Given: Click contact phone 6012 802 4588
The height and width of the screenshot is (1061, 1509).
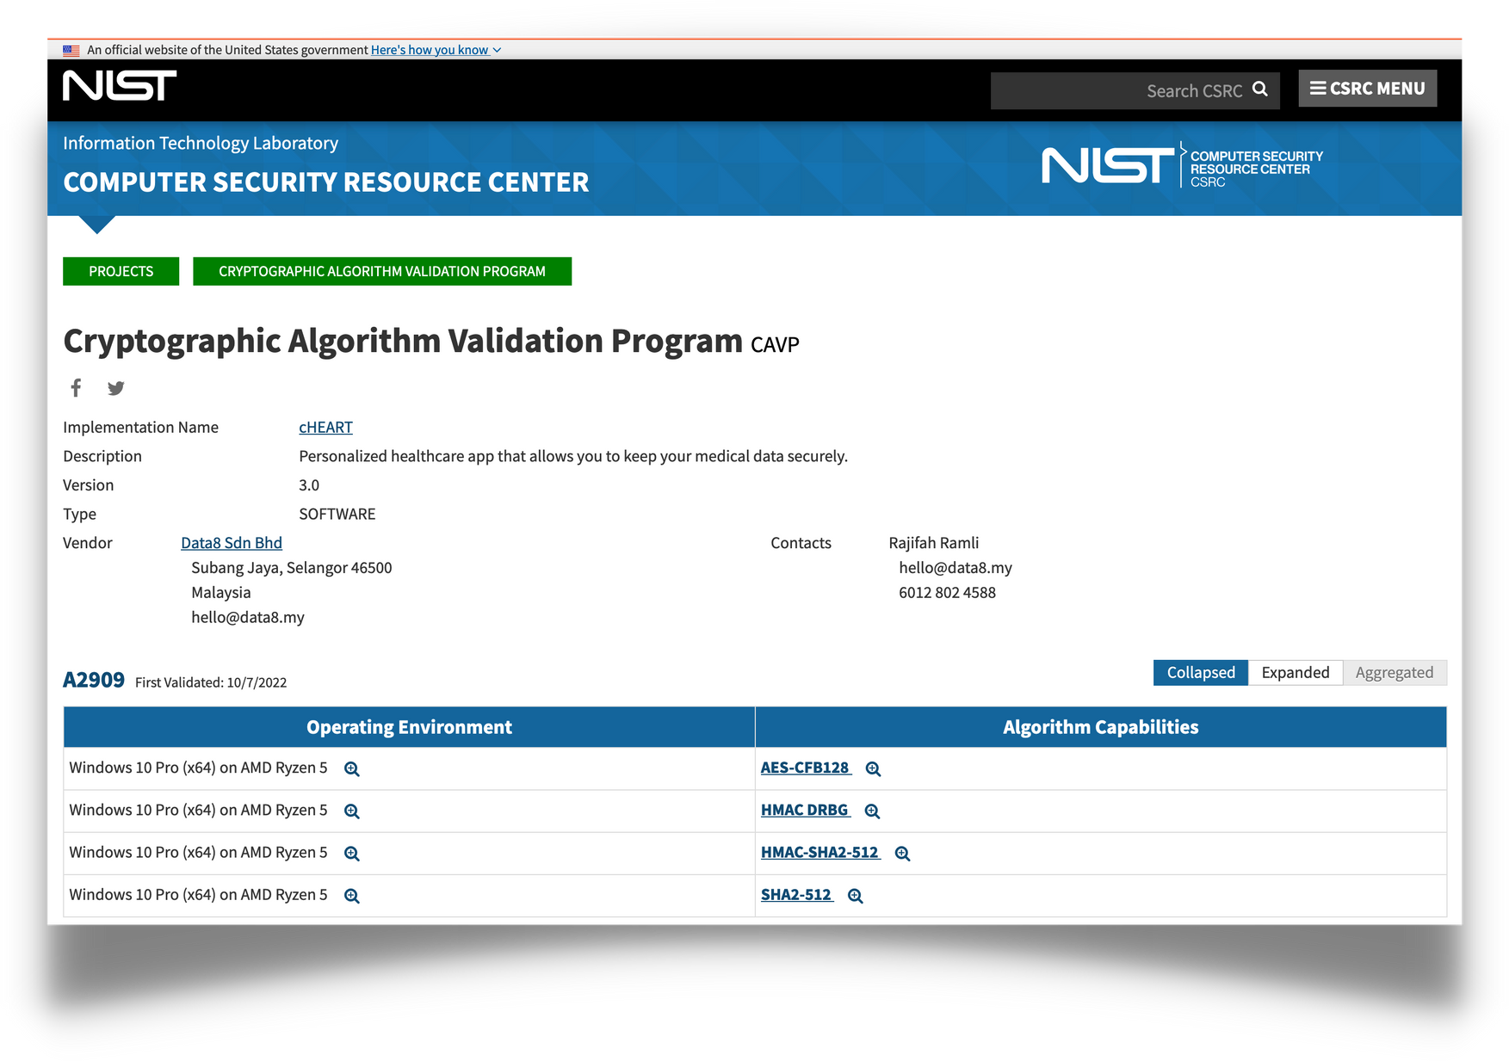Looking at the screenshot, I should (x=947, y=593).
